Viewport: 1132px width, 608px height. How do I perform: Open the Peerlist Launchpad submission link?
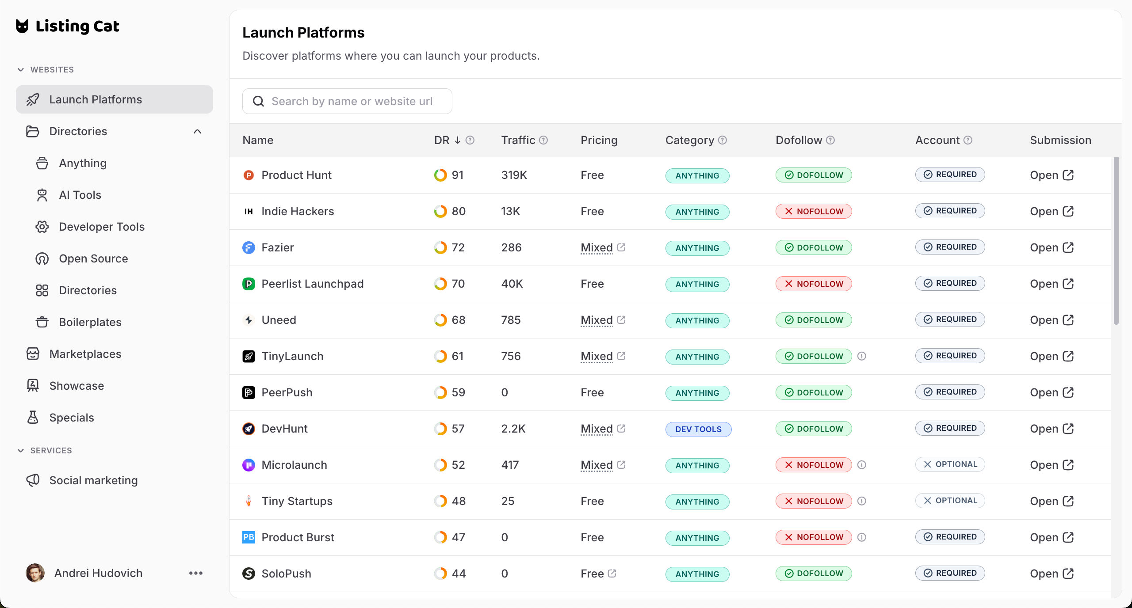[1052, 284]
